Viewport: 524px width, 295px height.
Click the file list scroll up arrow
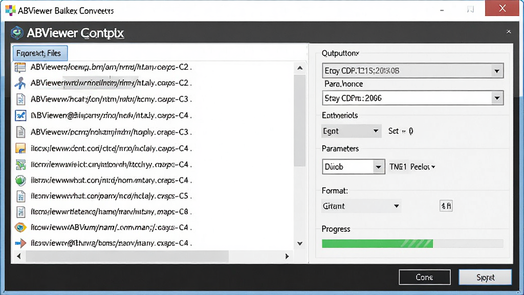[x=300, y=68]
